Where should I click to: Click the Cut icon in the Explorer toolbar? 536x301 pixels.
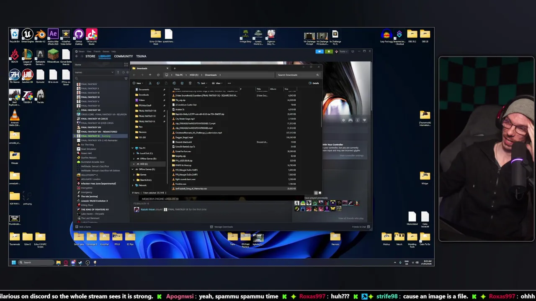pyautogui.click(x=150, y=83)
